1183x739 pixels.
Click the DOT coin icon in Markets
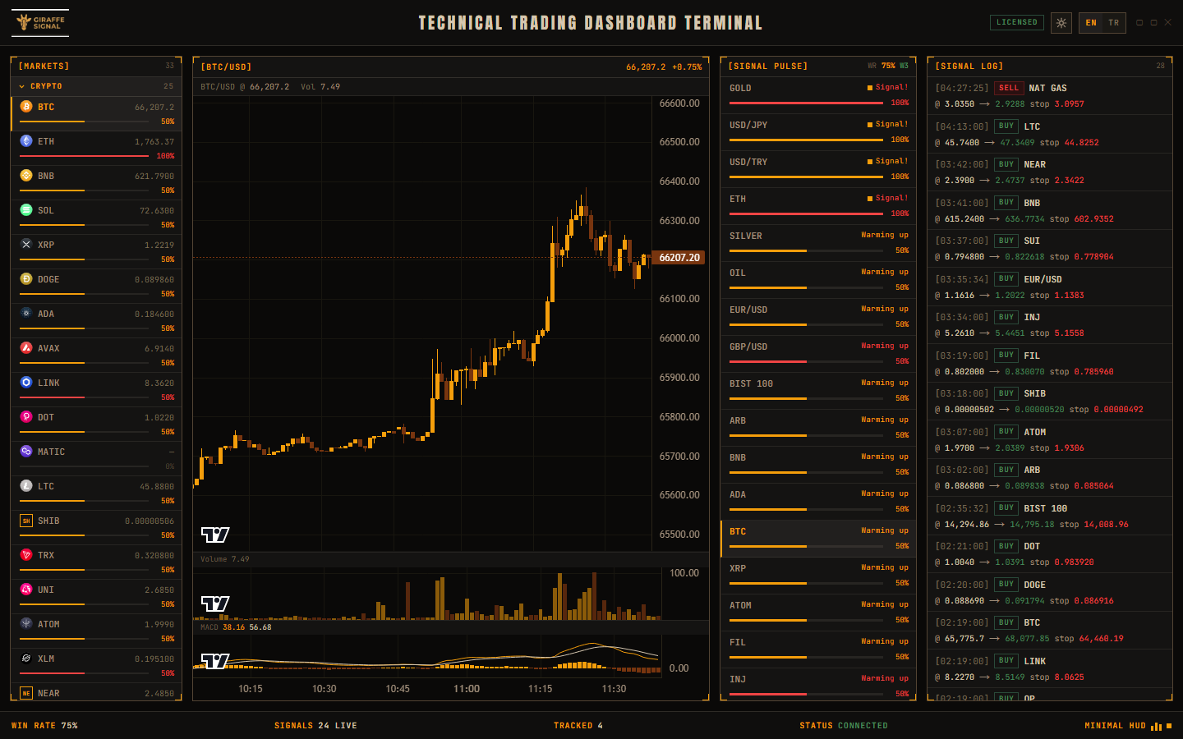(26, 417)
